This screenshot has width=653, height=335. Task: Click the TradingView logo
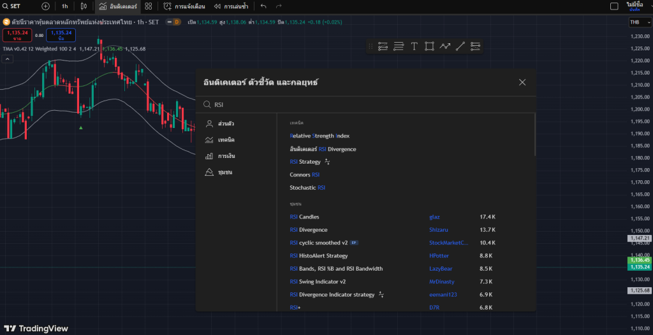tap(36, 329)
